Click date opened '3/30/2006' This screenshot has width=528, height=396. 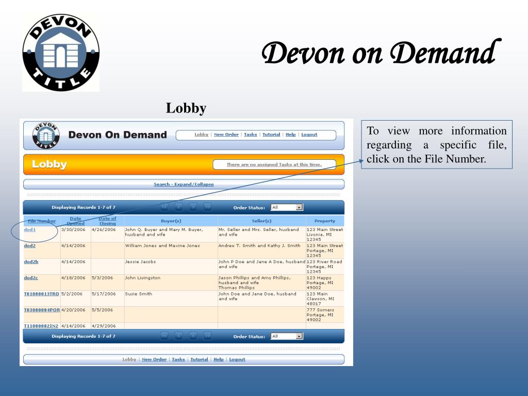[x=73, y=229]
